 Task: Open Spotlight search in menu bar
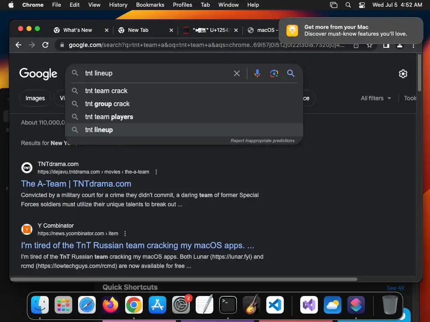click(348, 5)
